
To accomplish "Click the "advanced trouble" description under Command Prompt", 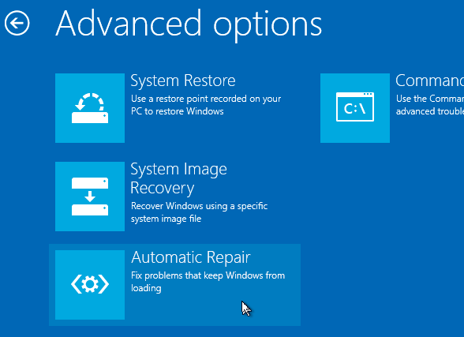I will click(x=430, y=111).
